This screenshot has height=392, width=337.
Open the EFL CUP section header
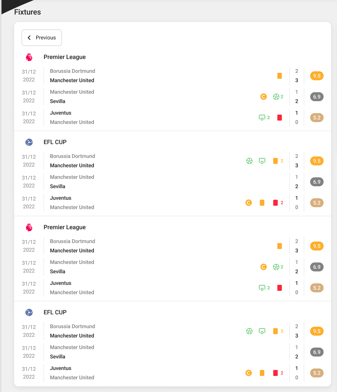pos(55,142)
